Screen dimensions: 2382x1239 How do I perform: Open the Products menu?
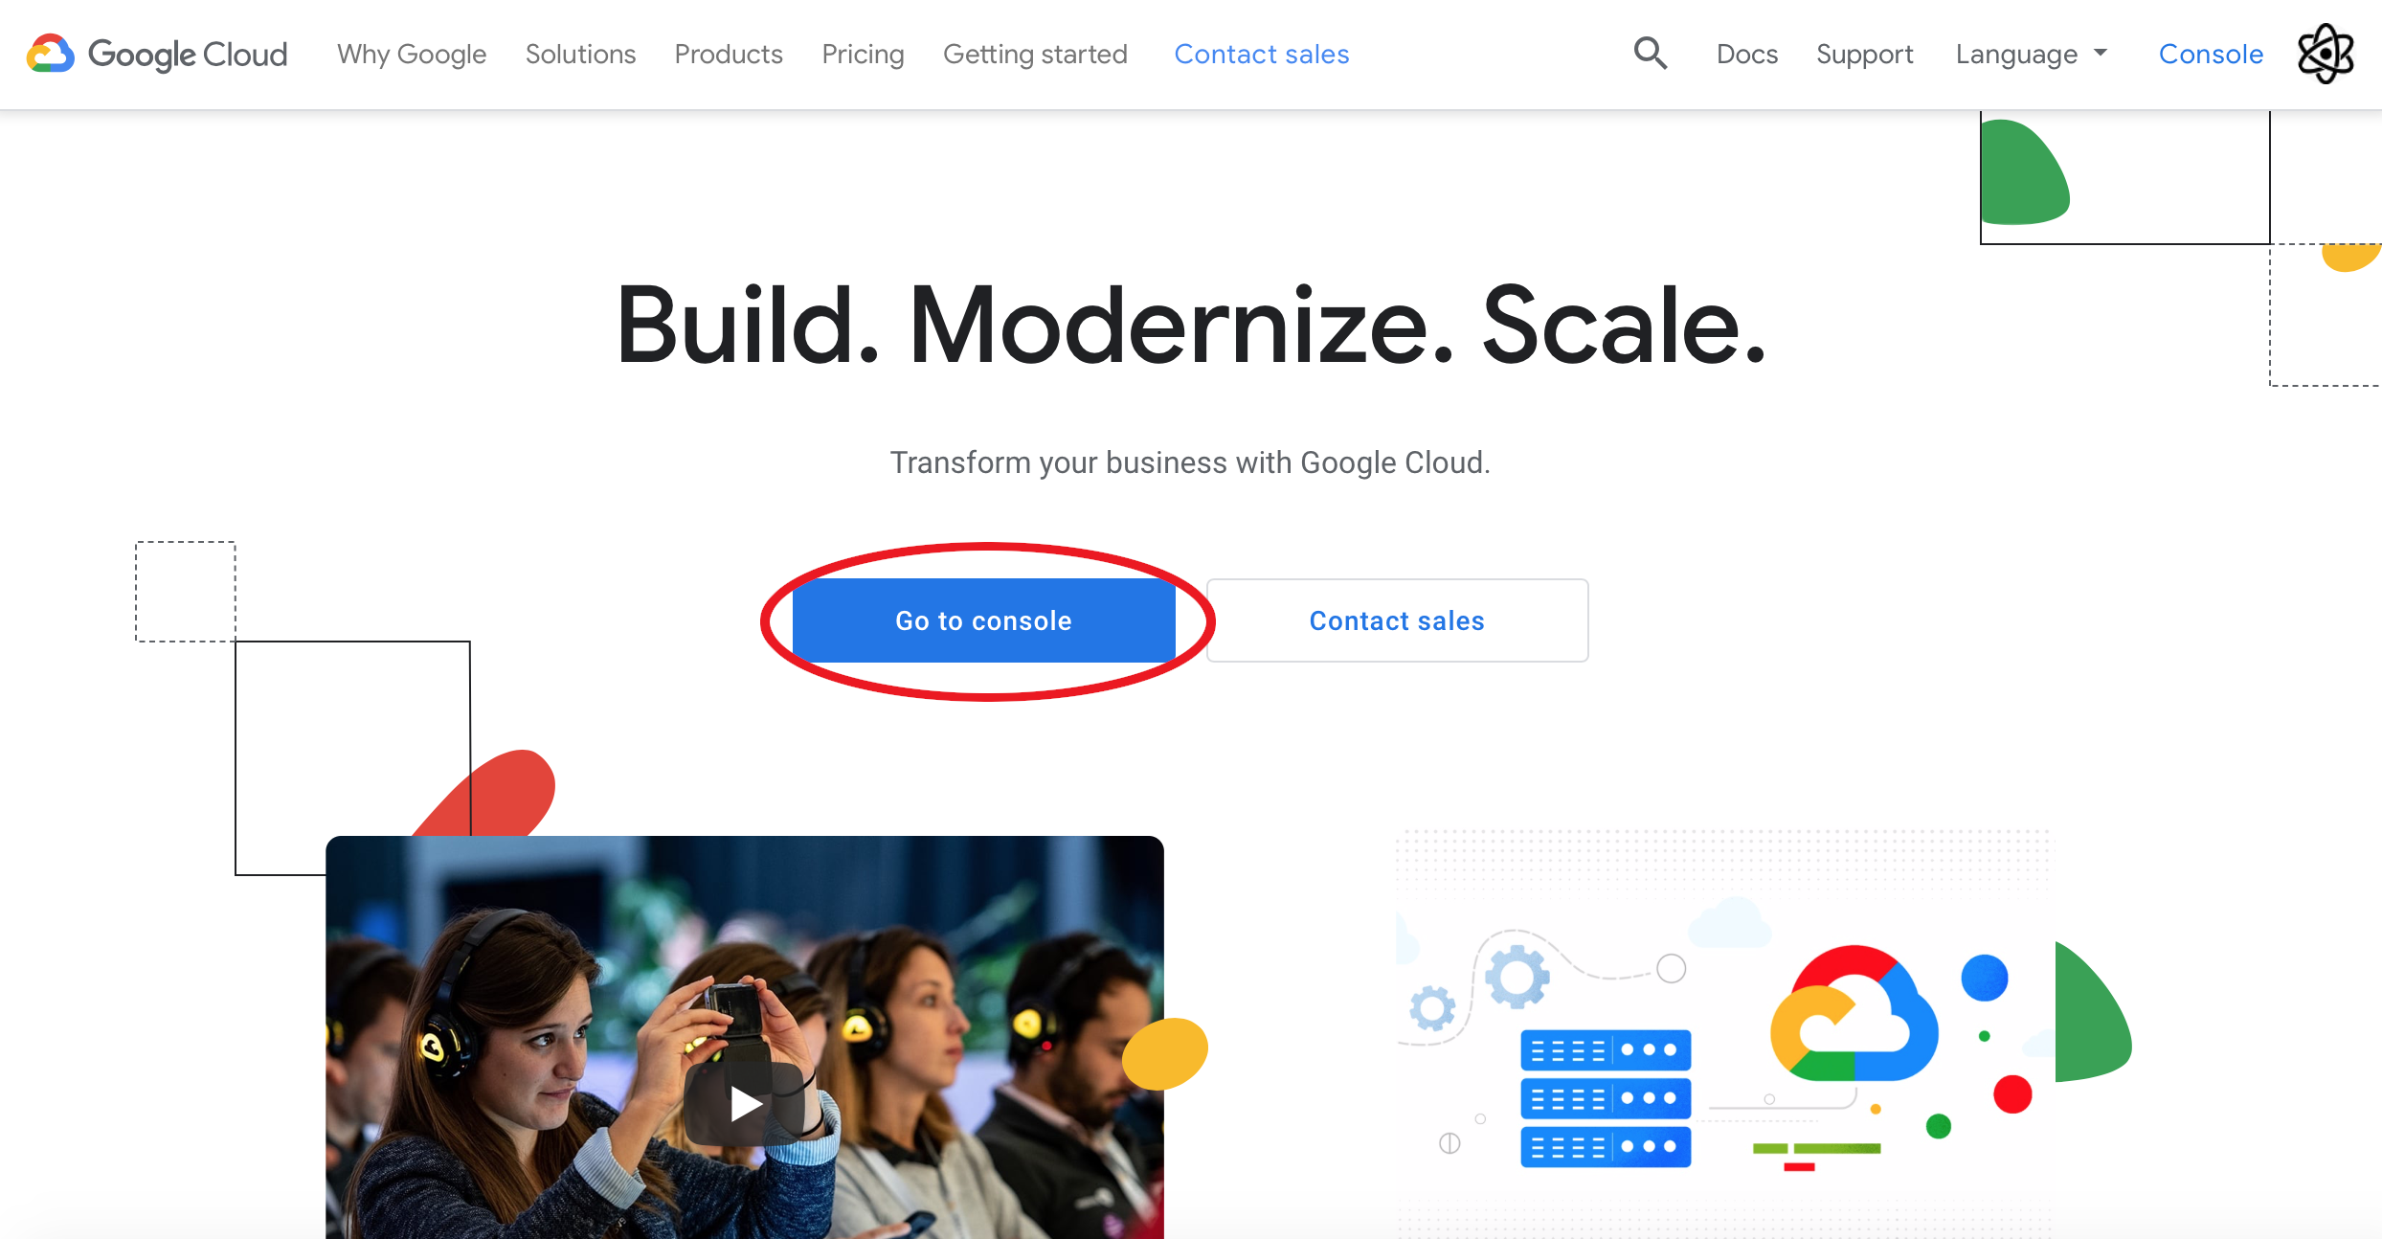click(x=729, y=55)
